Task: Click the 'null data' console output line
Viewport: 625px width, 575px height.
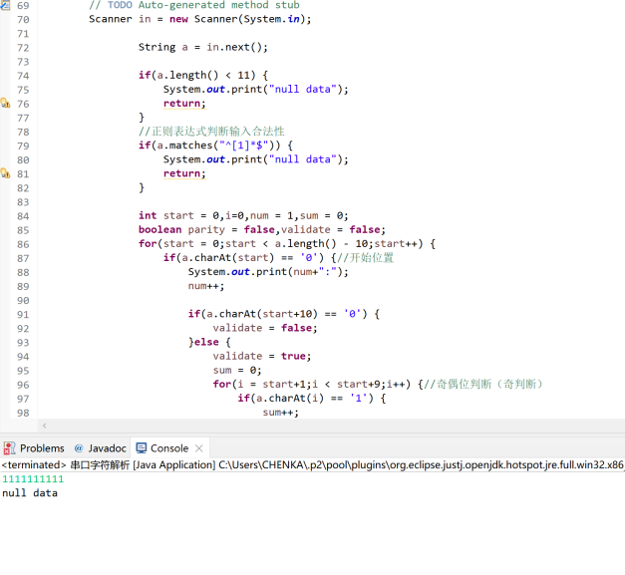Action: point(30,493)
